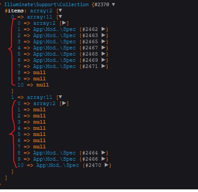198x192 pixels.
Task: Click App\Mod...\Spec text beside #2469
Action: click(x=54, y=60)
